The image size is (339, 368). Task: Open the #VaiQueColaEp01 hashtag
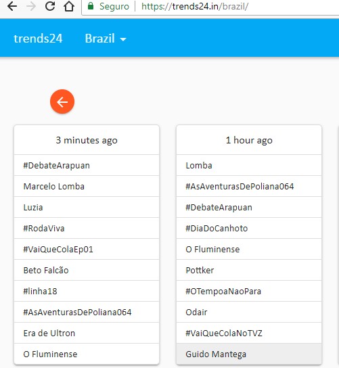[87, 249]
